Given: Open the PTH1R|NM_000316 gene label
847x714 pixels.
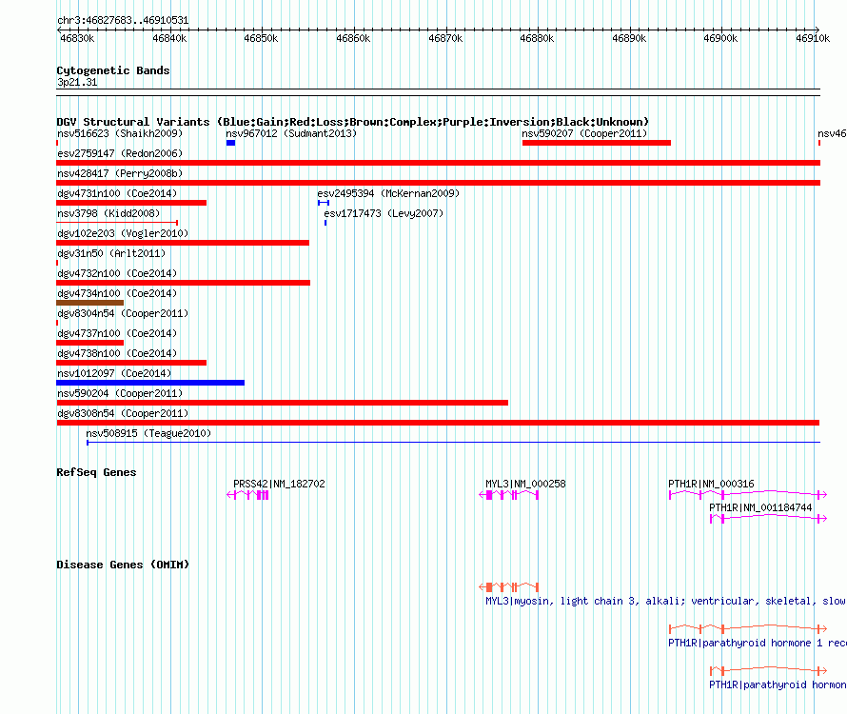Looking at the screenshot, I should point(711,484).
